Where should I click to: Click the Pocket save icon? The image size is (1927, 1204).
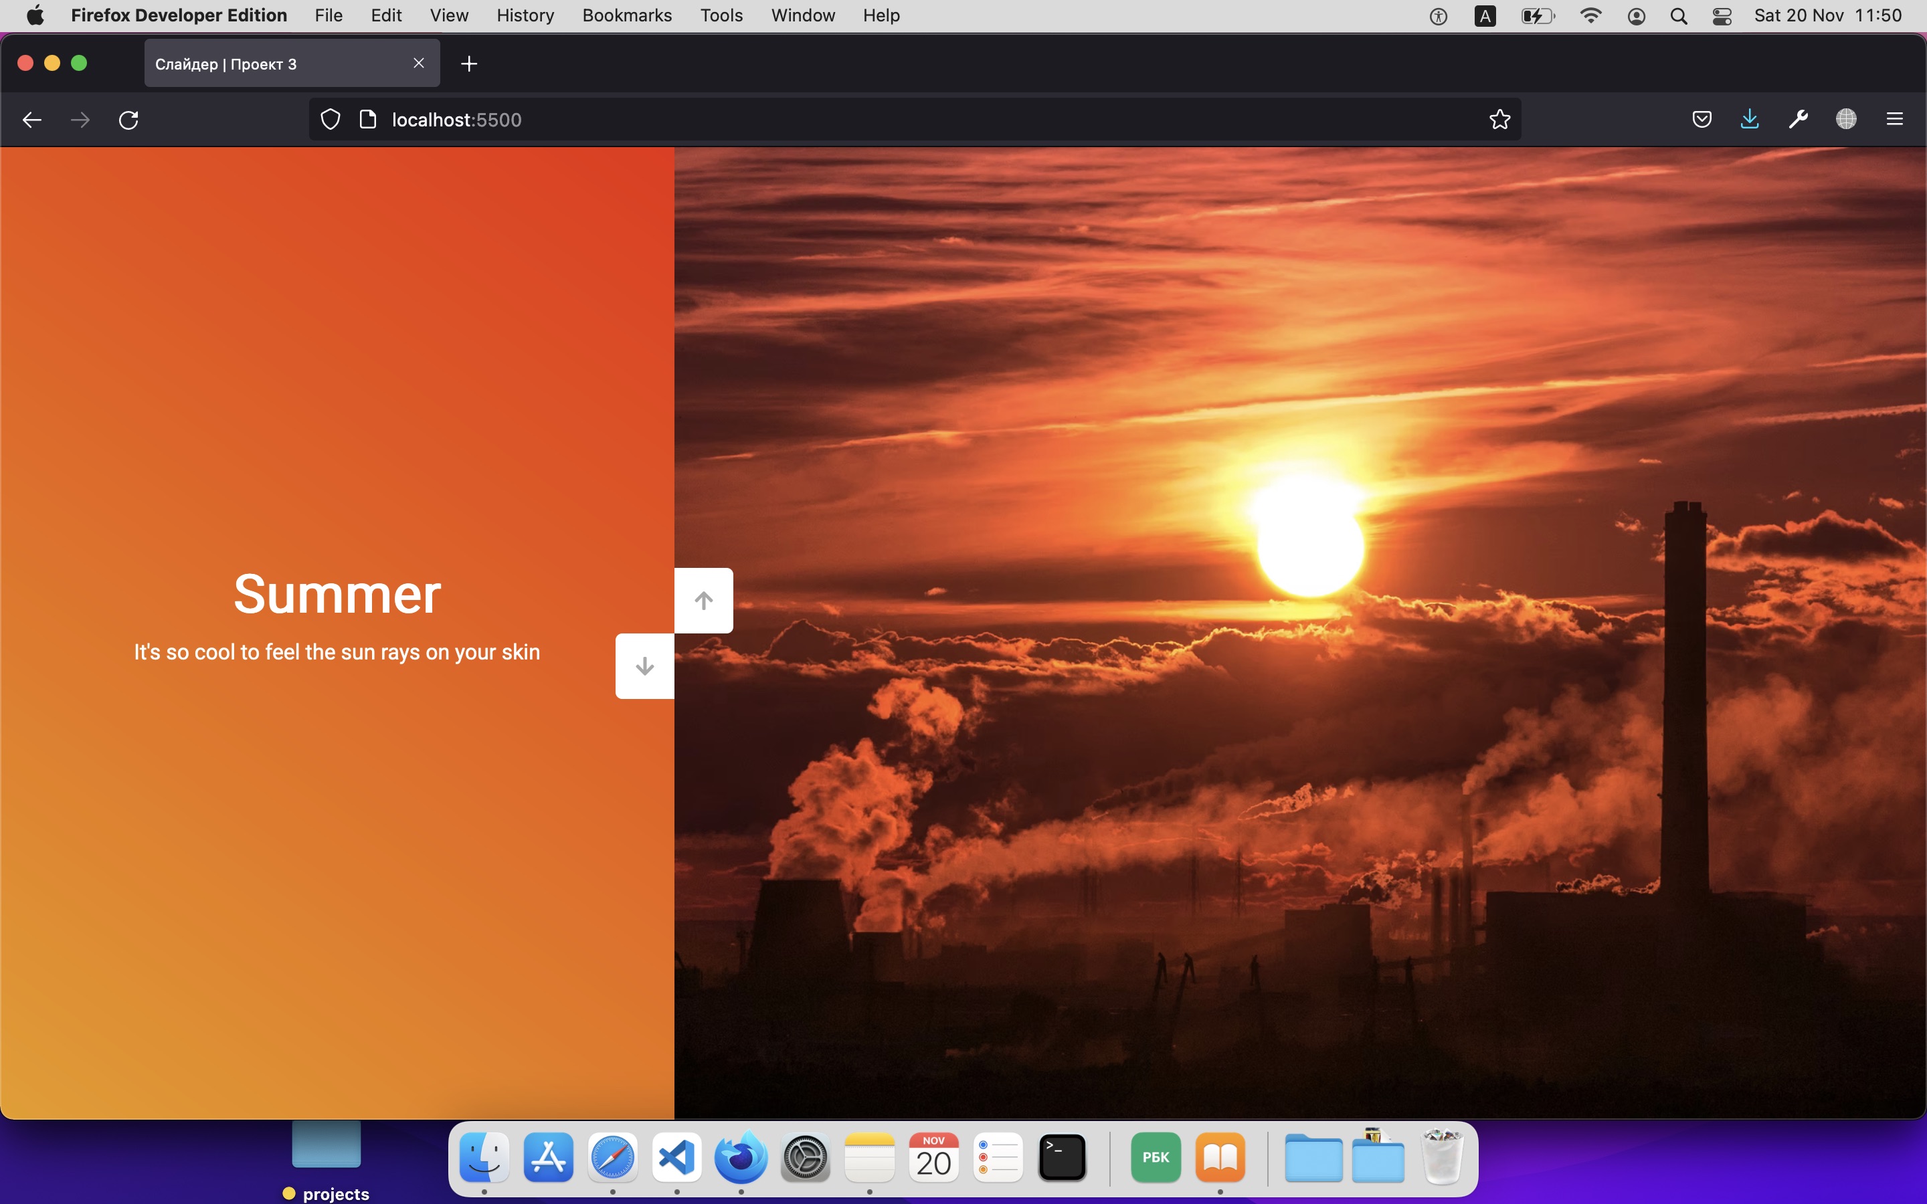1701,118
